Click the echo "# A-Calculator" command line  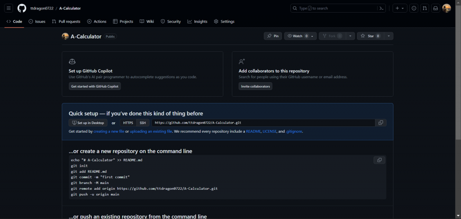coord(106,160)
